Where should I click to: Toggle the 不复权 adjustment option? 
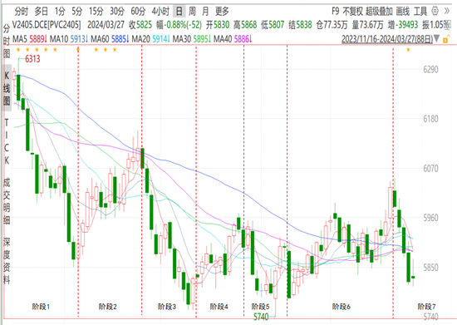click(x=352, y=12)
